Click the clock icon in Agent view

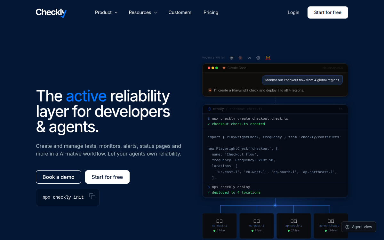pos(348,227)
